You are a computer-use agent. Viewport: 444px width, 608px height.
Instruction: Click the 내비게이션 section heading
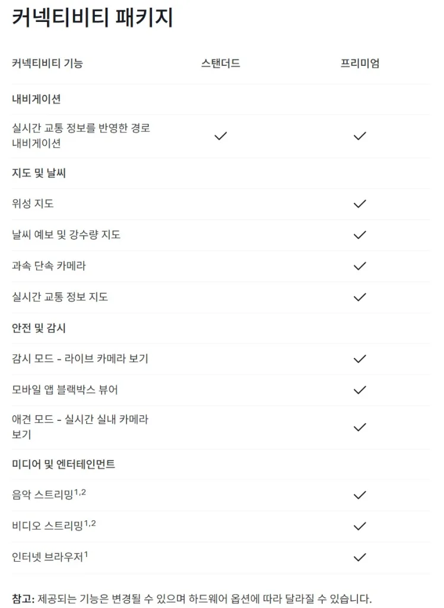36,99
